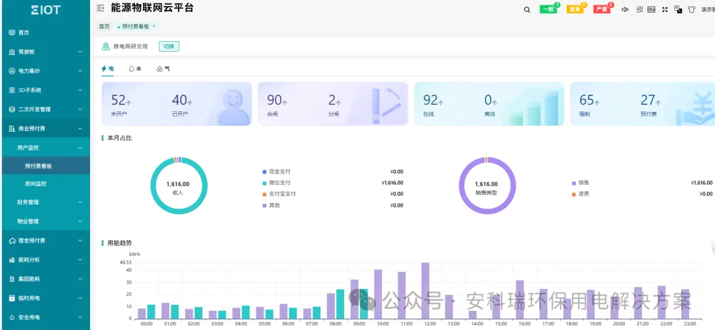Screen dimensions: 715x330
Task: Click the 能耗分析 chart icon in sidebar
Action: click(12, 260)
